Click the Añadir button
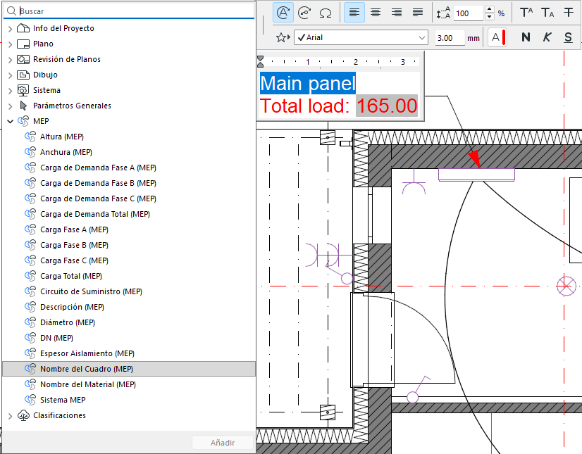The width and height of the screenshot is (582, 454). pyautogui.click(x=223, y=443)
